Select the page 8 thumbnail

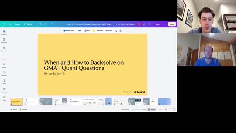pos(120,102)
